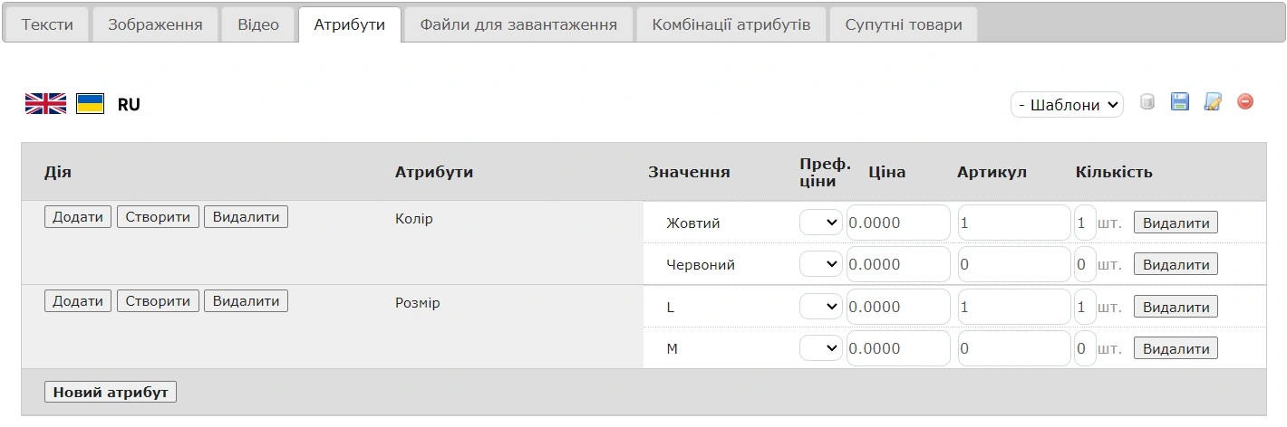Click the gray database cylinder icon
This screenshot has width=1287, height=427.
[x=1147, y=102]
